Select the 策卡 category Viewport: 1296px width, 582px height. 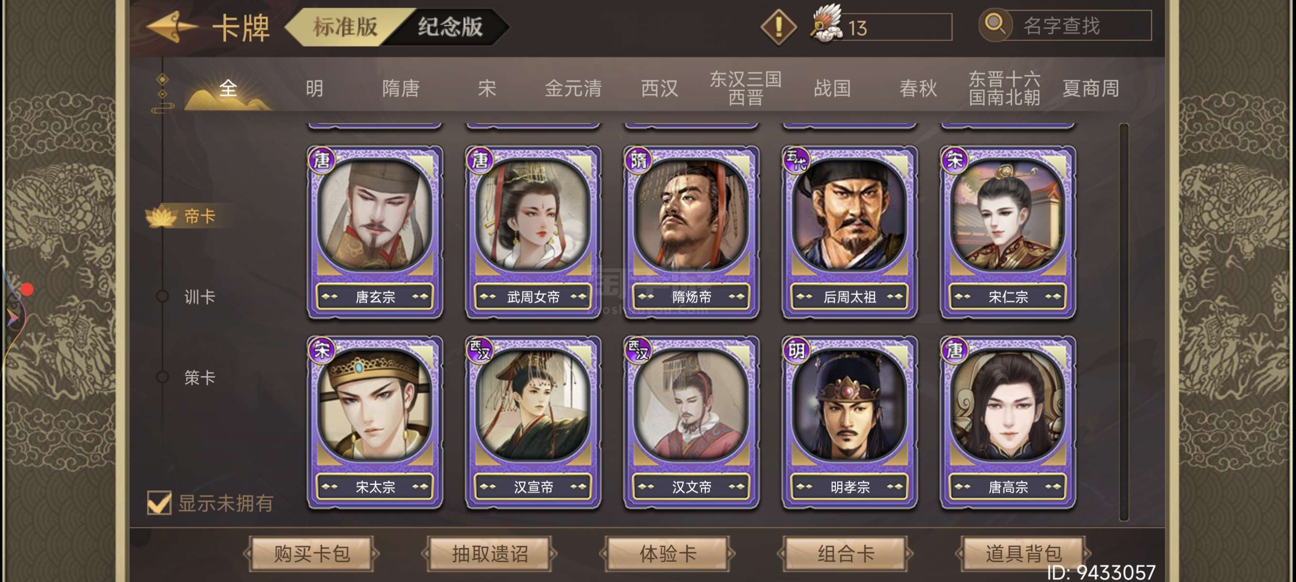tap(199, 377)
